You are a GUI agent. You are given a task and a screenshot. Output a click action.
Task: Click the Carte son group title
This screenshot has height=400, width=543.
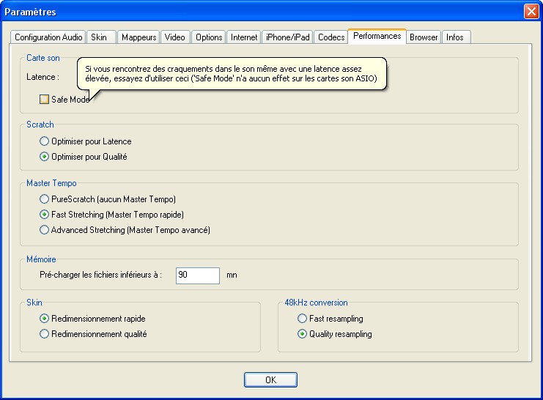coord(43,58)
